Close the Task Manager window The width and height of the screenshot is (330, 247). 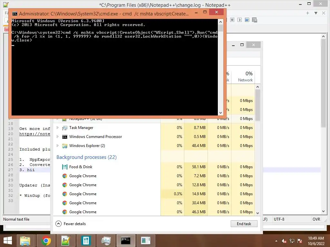point(253,45)
